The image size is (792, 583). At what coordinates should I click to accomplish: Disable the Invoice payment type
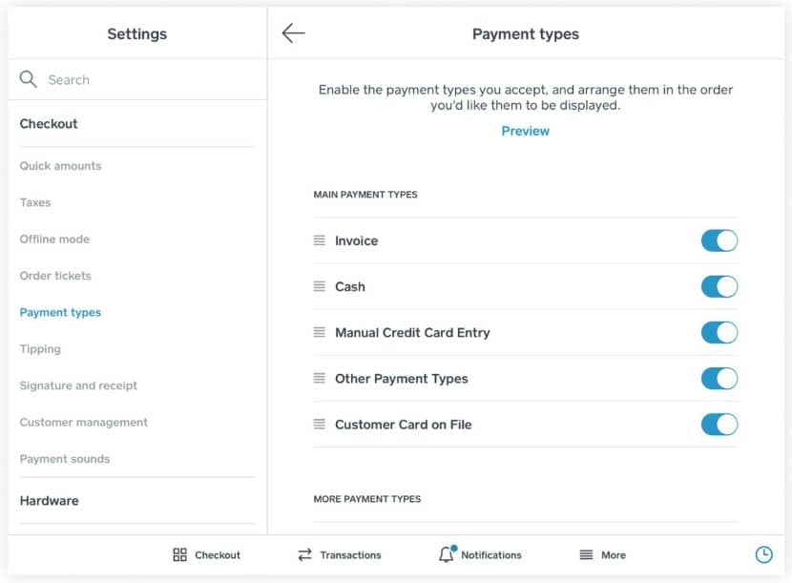click(x=719, y=240)
